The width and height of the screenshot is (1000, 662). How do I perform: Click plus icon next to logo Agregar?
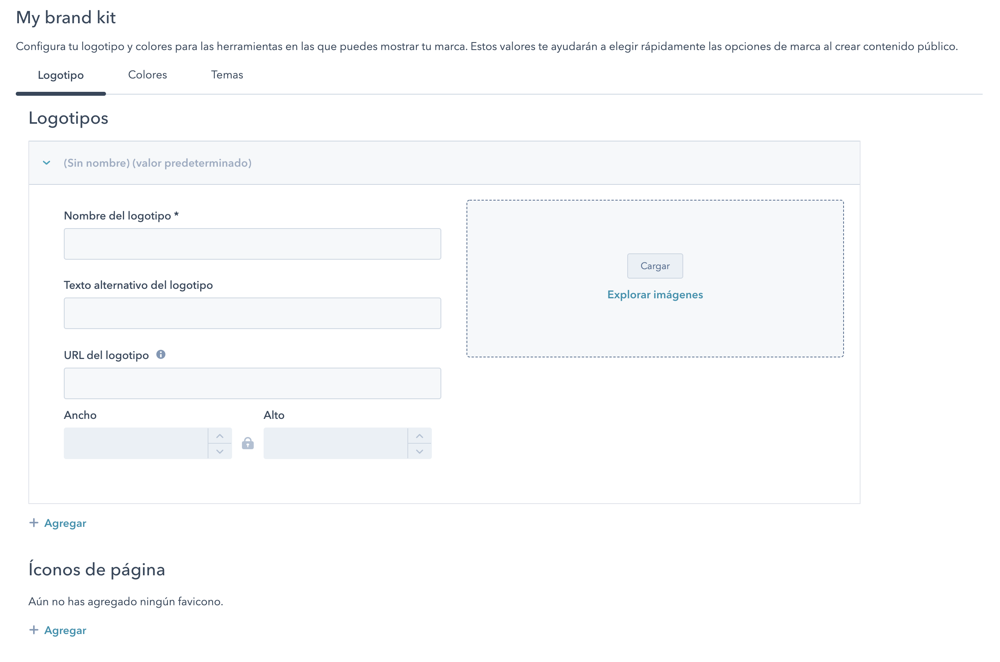34,523
